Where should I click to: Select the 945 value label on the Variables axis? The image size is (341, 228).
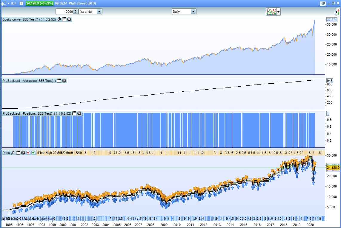tap(329, 81)
